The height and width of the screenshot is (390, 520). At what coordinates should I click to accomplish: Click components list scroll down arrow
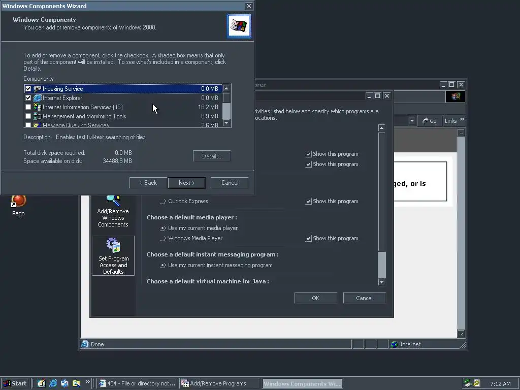226,123
